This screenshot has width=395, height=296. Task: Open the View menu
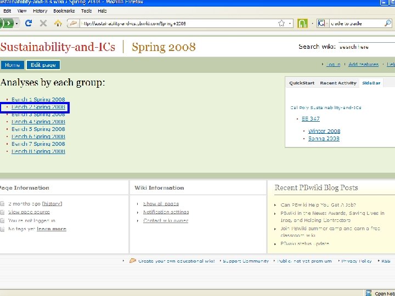click(x=22, y=11)
